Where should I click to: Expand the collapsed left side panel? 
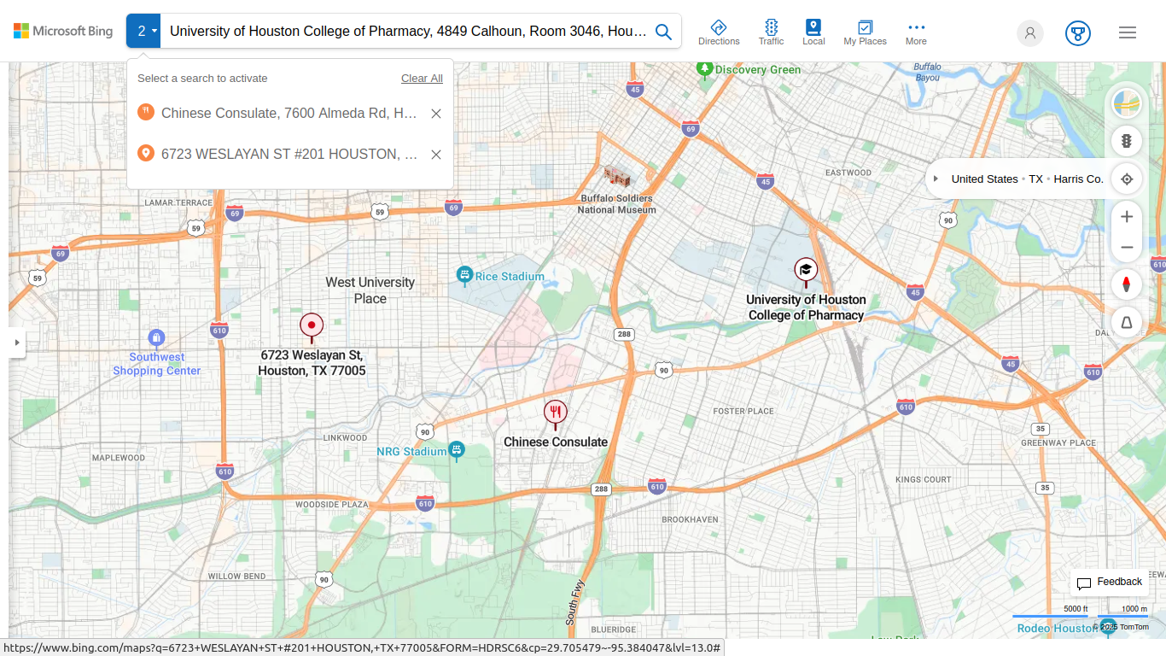[16, 343]
